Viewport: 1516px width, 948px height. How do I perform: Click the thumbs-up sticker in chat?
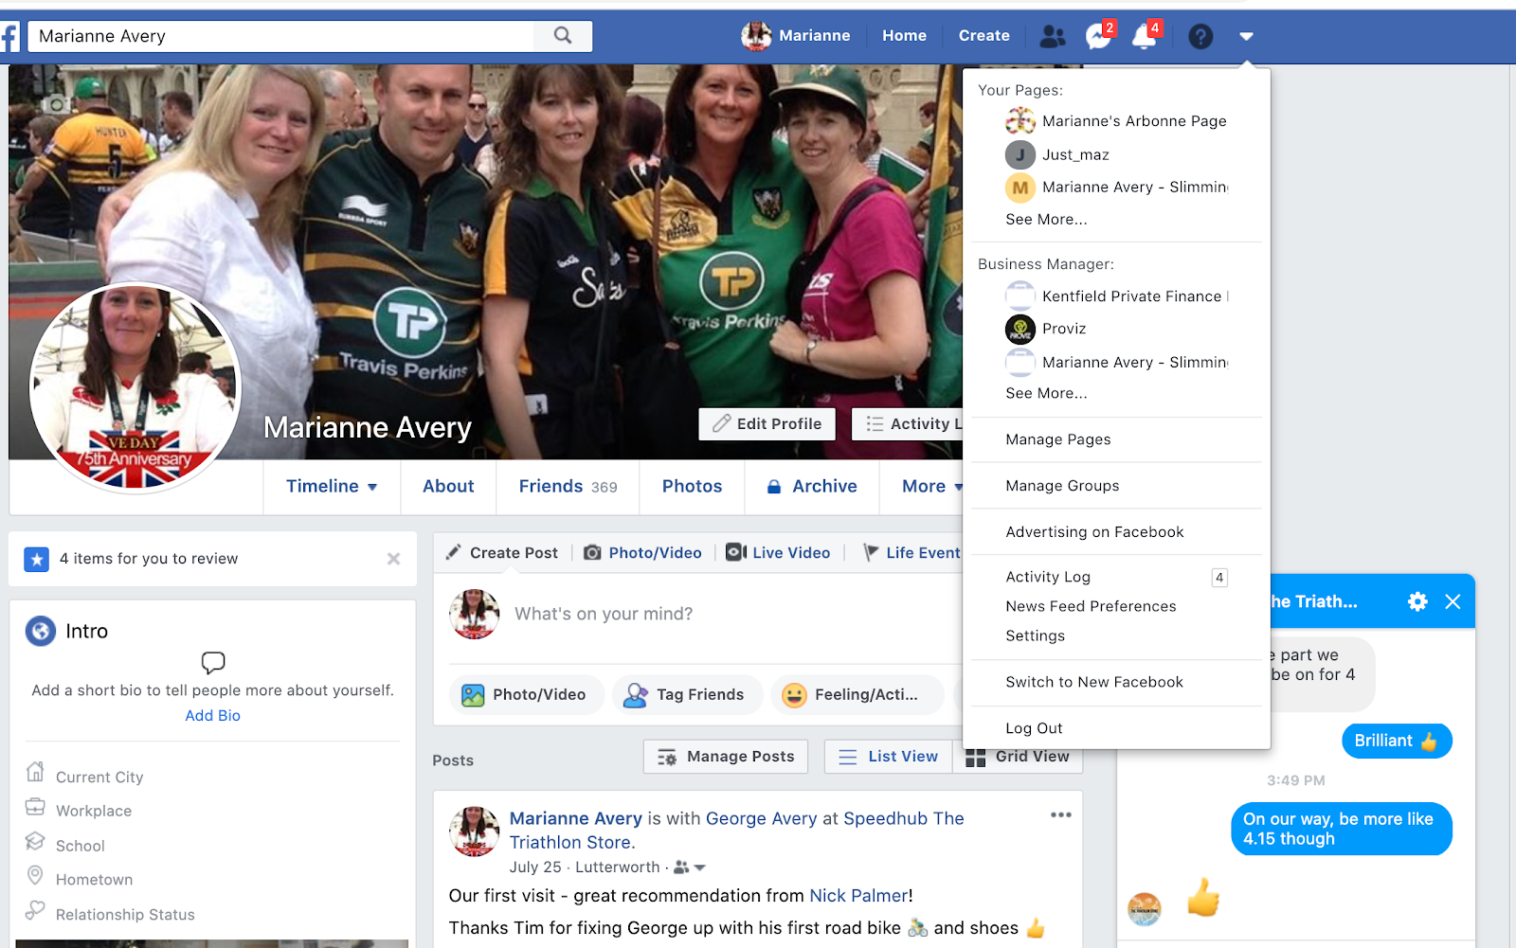(1203, 897)
